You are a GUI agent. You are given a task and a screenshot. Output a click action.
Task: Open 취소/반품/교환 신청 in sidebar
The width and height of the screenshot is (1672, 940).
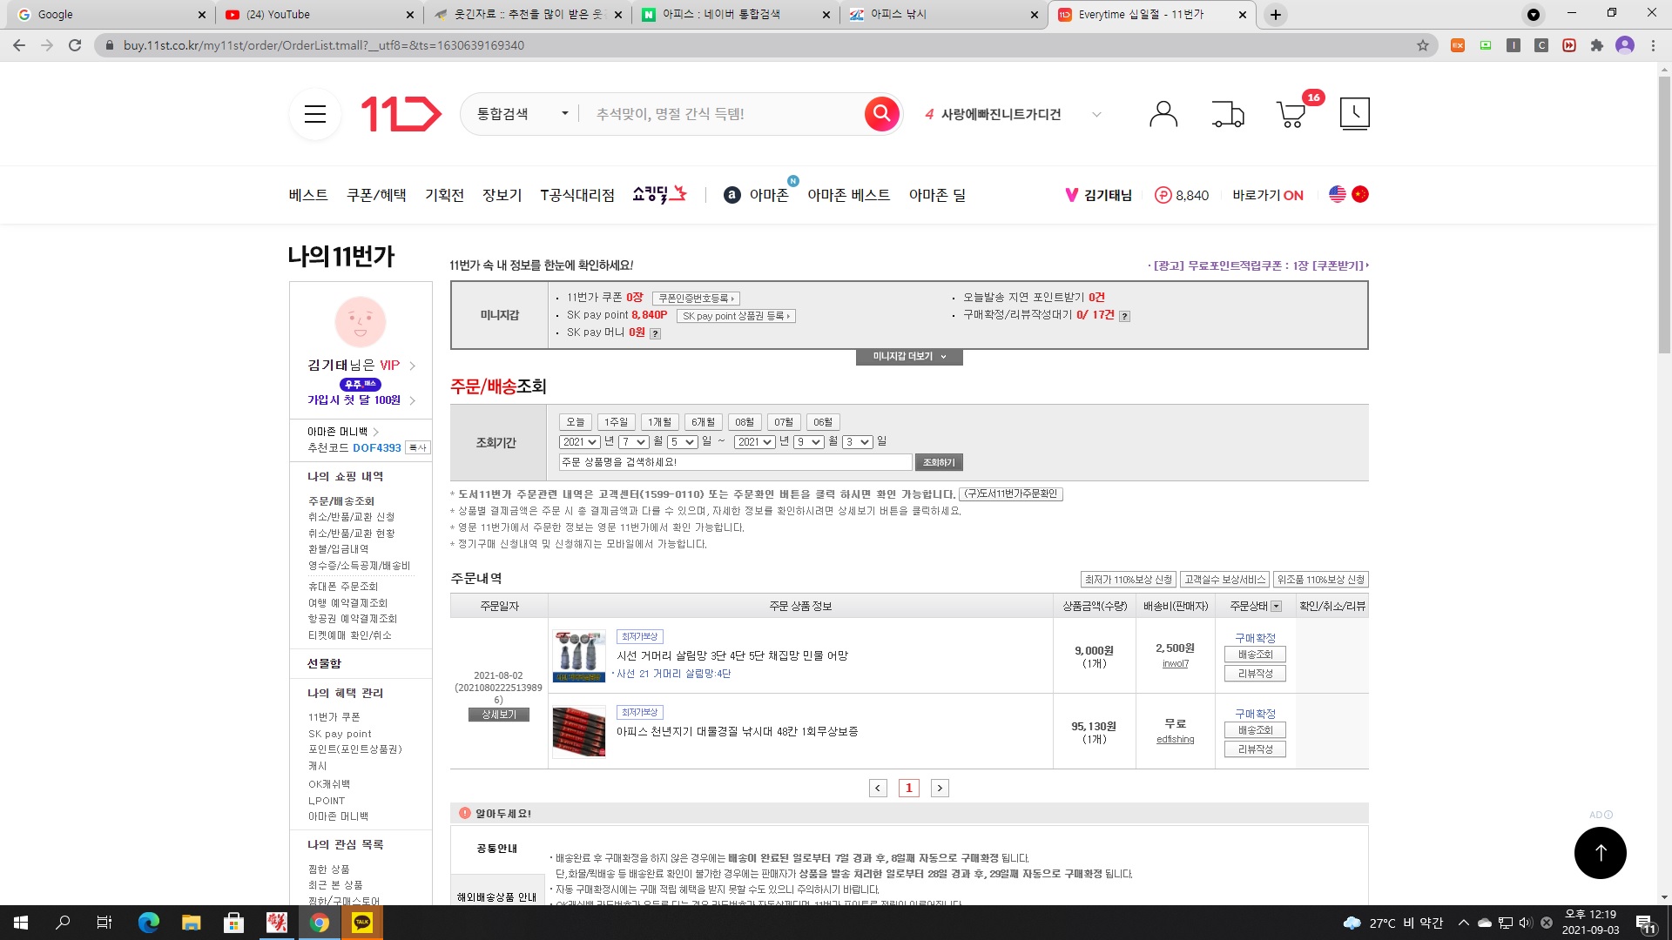point(351,517)
